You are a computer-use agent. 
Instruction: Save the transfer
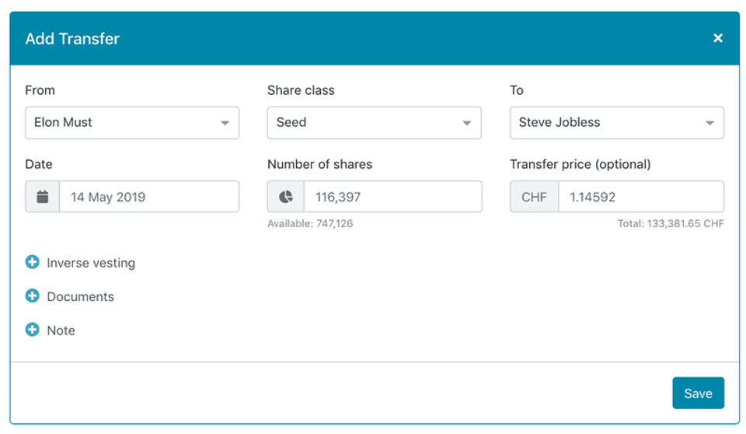698,394
